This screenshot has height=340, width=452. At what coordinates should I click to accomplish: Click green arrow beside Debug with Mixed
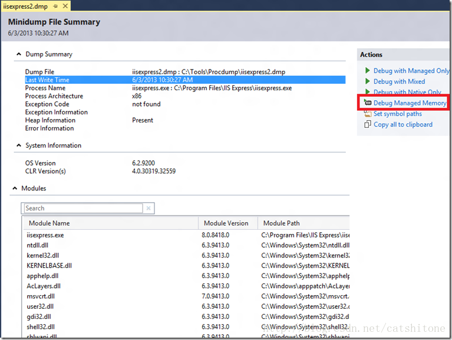(x=367, y=81)
